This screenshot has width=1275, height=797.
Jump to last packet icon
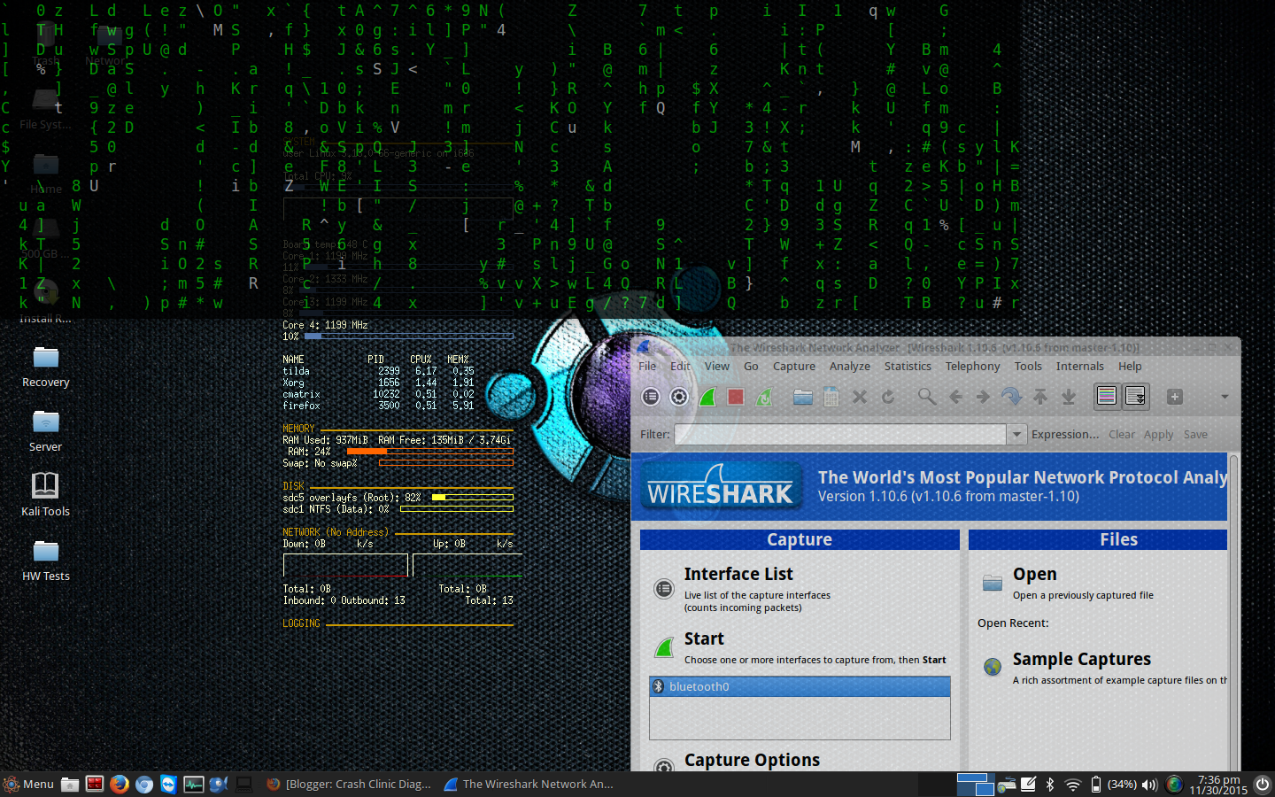click(1069, 397)
